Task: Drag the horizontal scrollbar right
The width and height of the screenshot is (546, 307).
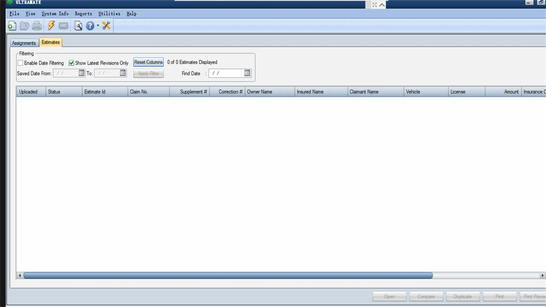Action: [542, 275]
